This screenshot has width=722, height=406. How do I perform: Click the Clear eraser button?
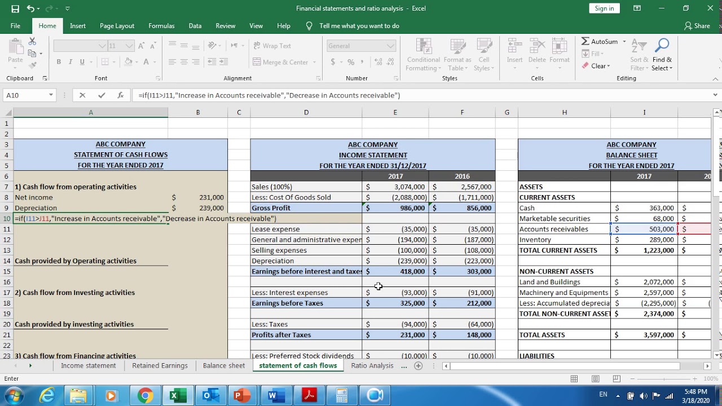[596, 66]
